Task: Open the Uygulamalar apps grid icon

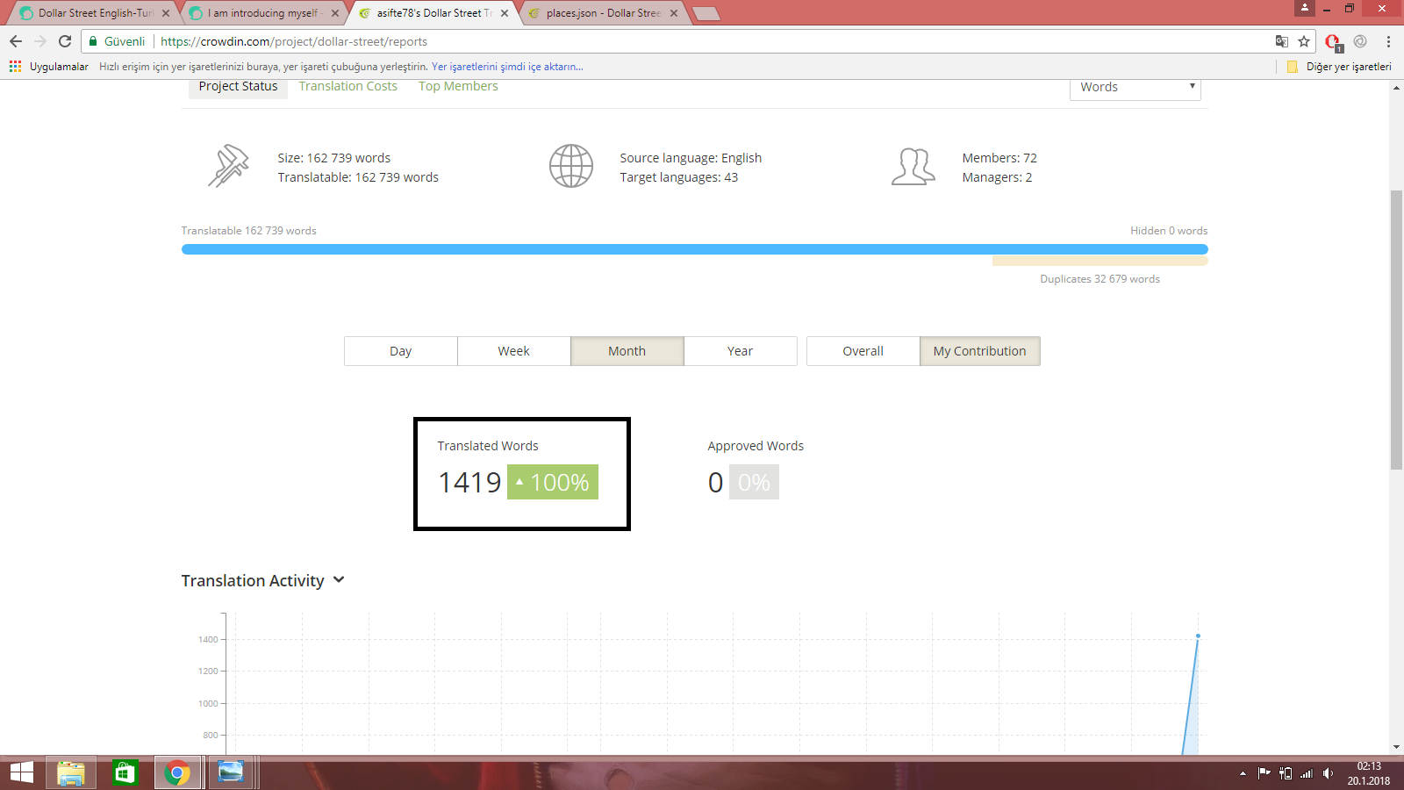Action: [15, 66]
